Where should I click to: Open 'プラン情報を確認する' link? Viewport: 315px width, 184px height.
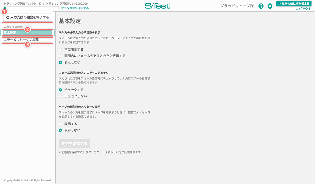[75, 8]
